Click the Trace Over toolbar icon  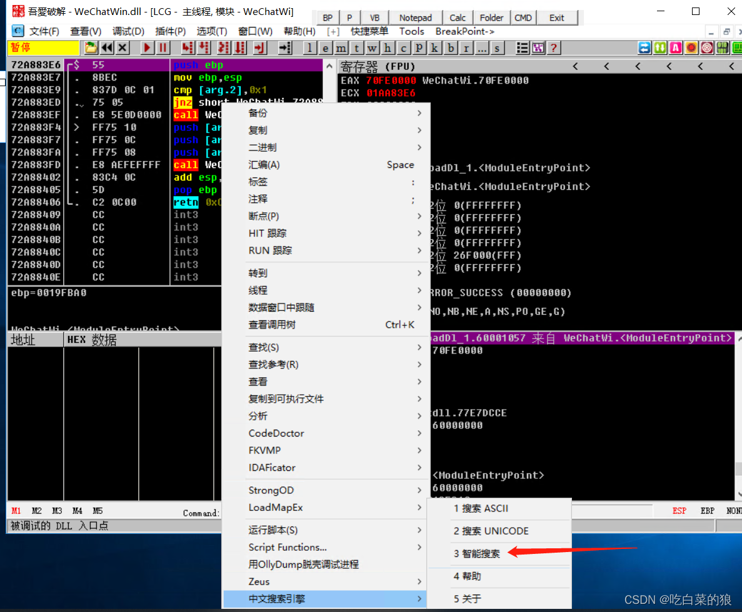241,47
